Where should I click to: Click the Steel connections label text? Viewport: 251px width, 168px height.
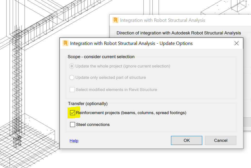tap(92, 124)
